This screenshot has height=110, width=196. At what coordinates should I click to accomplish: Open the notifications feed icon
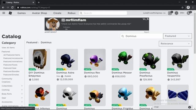170,13
